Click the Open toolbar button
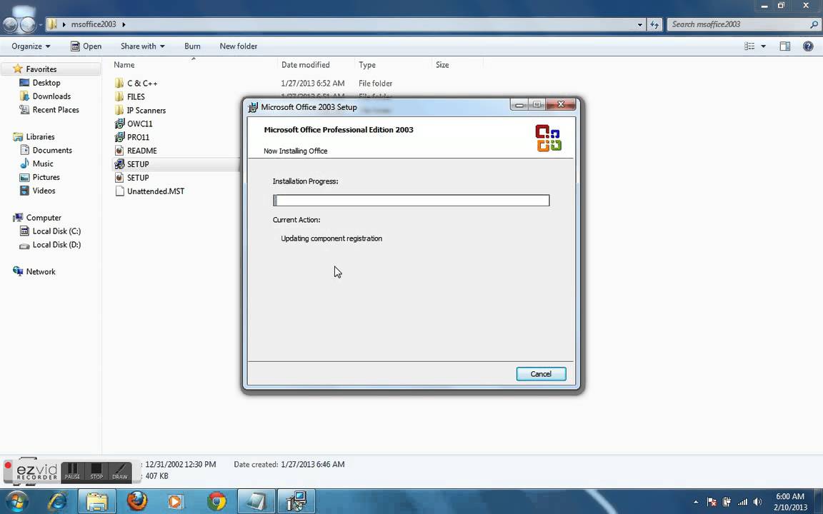 pos(86,46)
